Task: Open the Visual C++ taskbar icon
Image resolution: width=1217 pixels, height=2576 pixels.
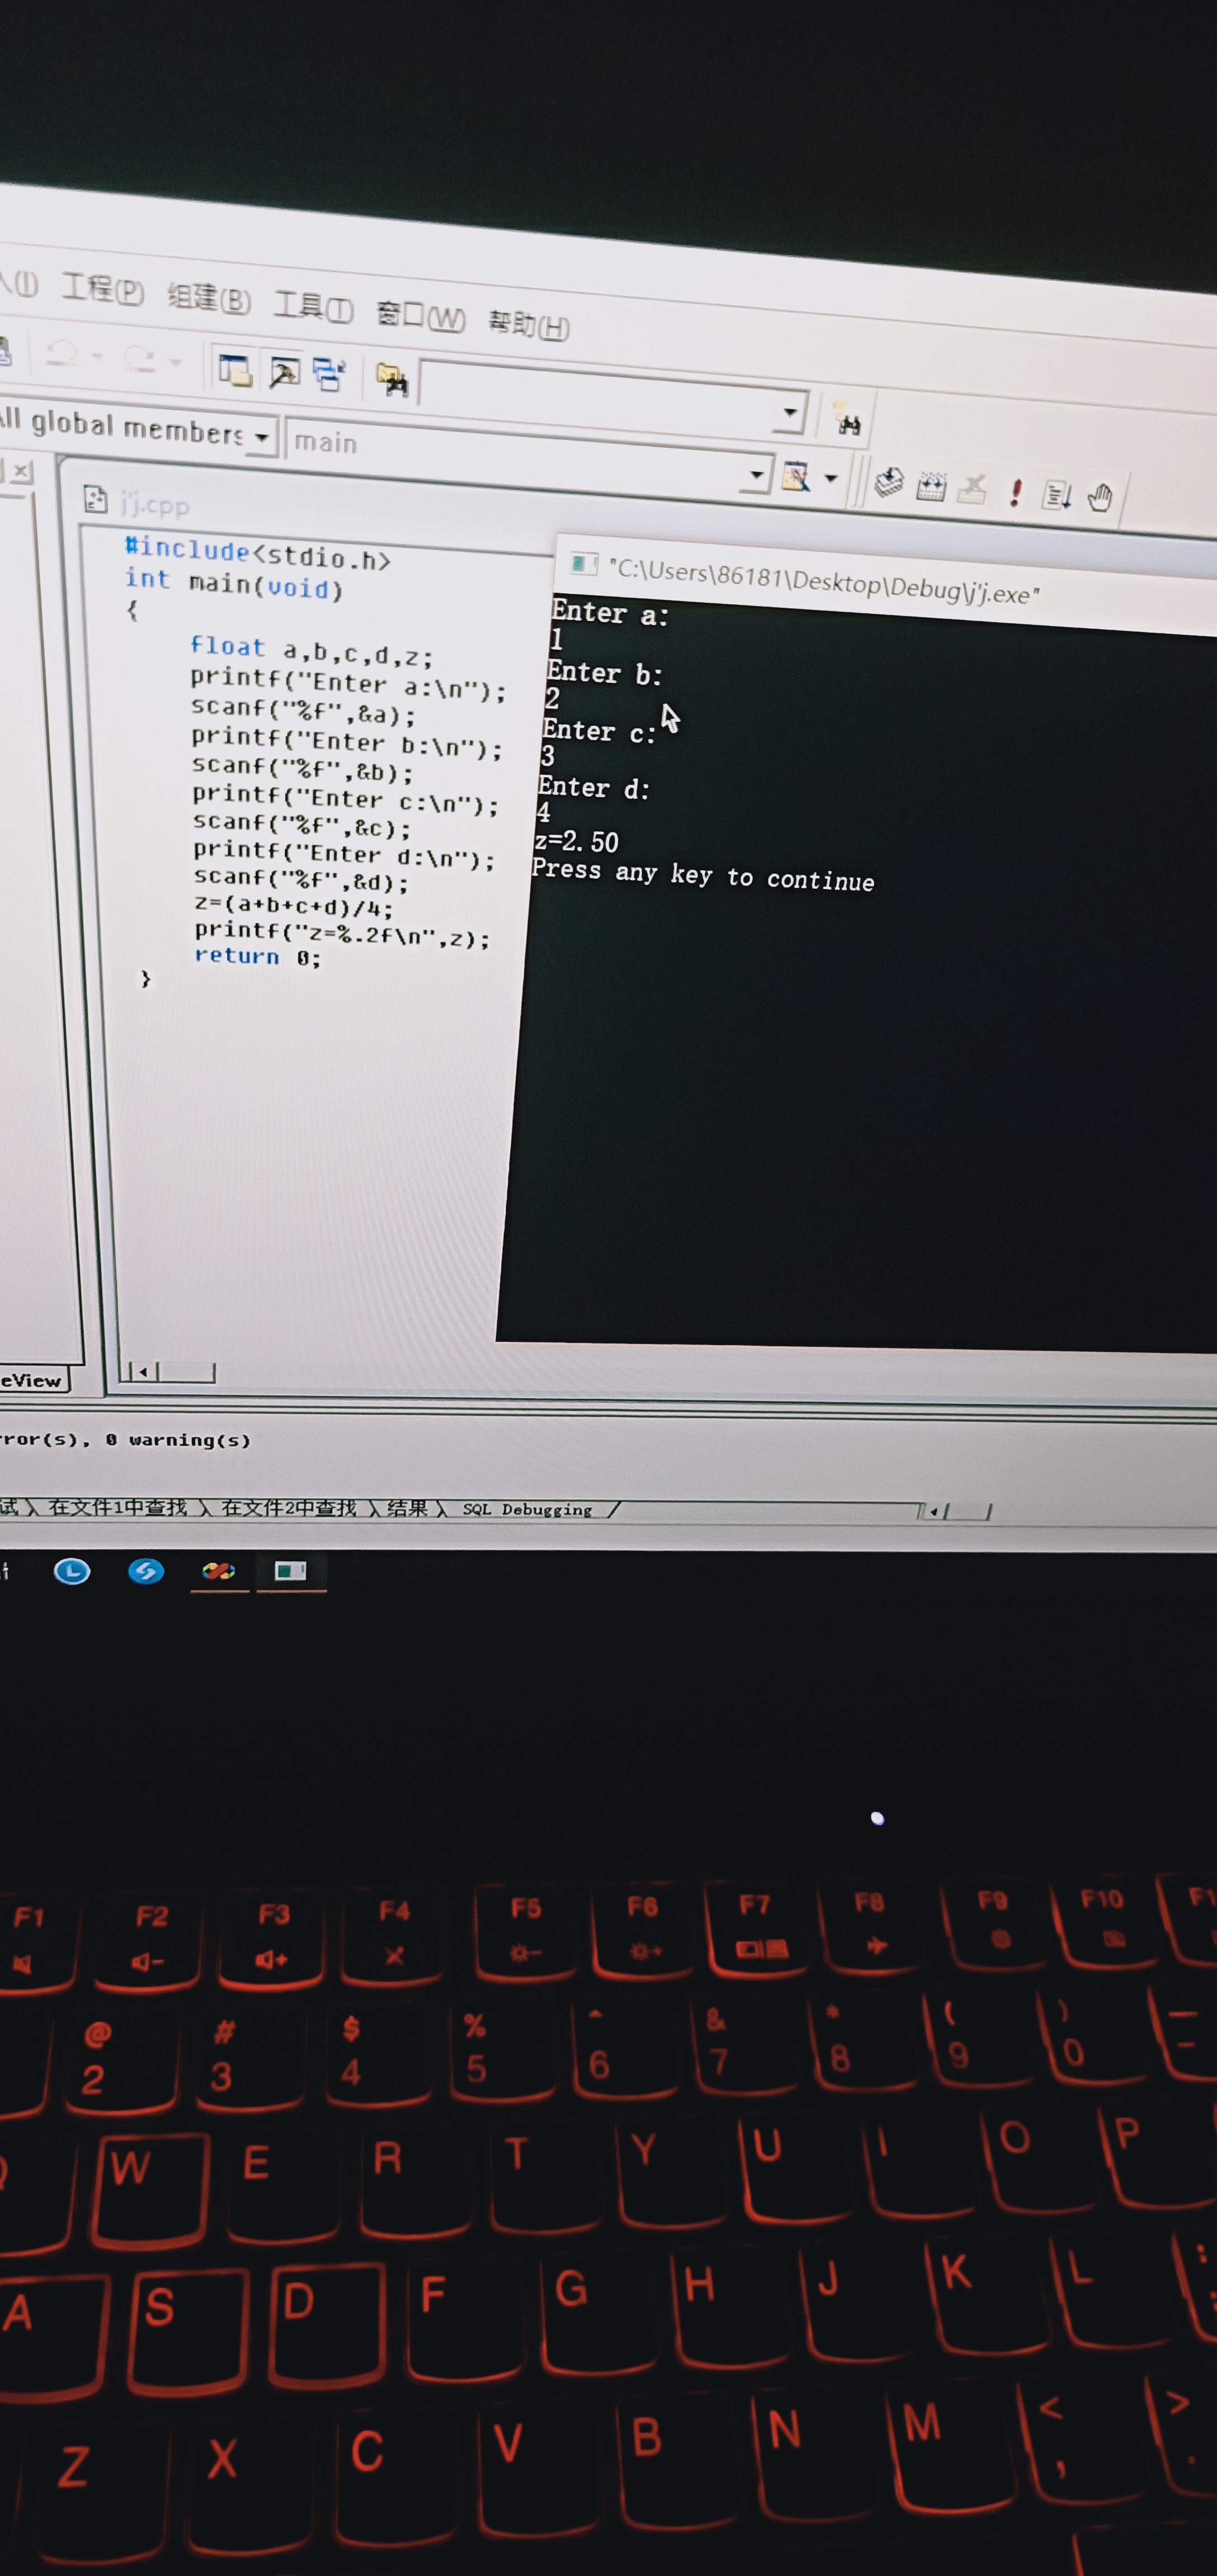Action: pyautogui.click(x=219, y=1571)
